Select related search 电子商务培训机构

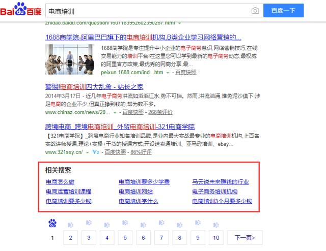click(x=215, y=191)
